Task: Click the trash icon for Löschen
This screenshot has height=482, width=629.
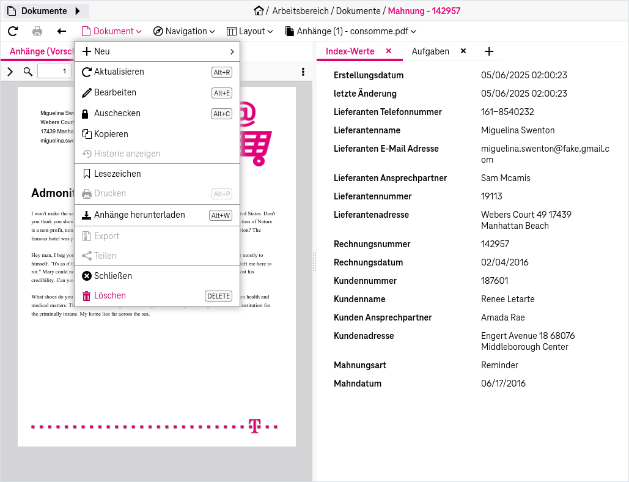Action: point(87,296)
